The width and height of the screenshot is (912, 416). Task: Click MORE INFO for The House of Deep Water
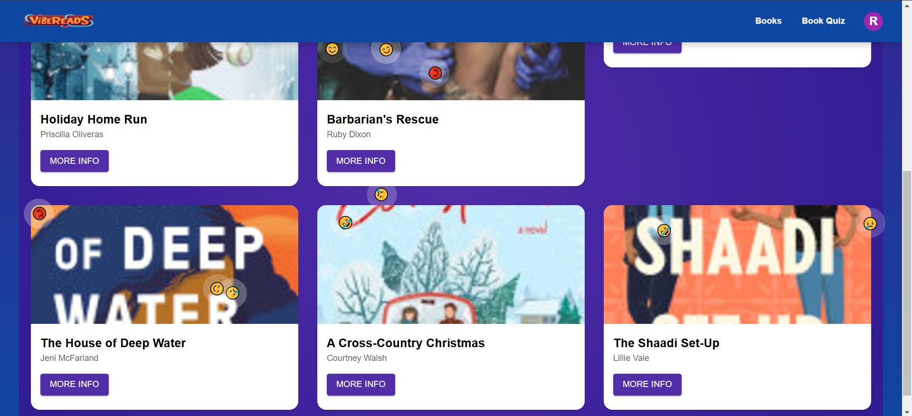(75, 384)
